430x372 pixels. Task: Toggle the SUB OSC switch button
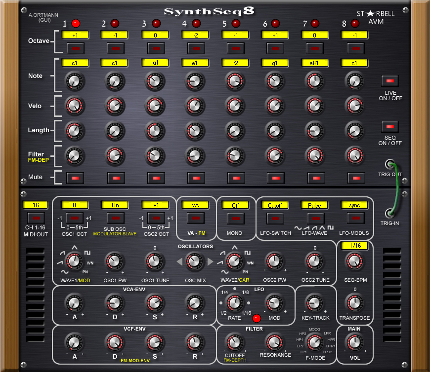coord(116,218)
